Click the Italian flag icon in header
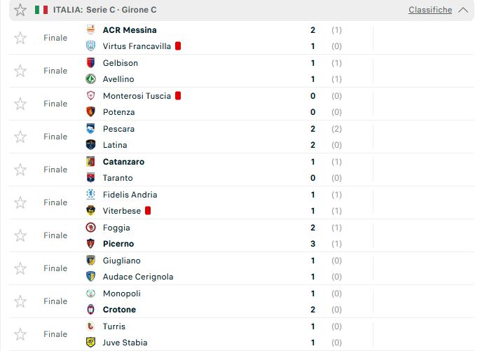The height and width of the screenshot is (351, 480). click(x=41, y=10)
